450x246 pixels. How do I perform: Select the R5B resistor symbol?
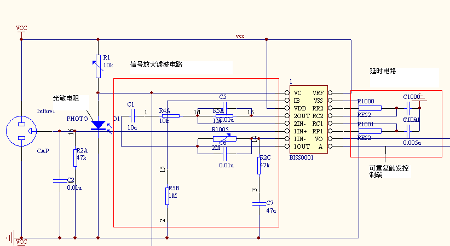tap(168, 196)
